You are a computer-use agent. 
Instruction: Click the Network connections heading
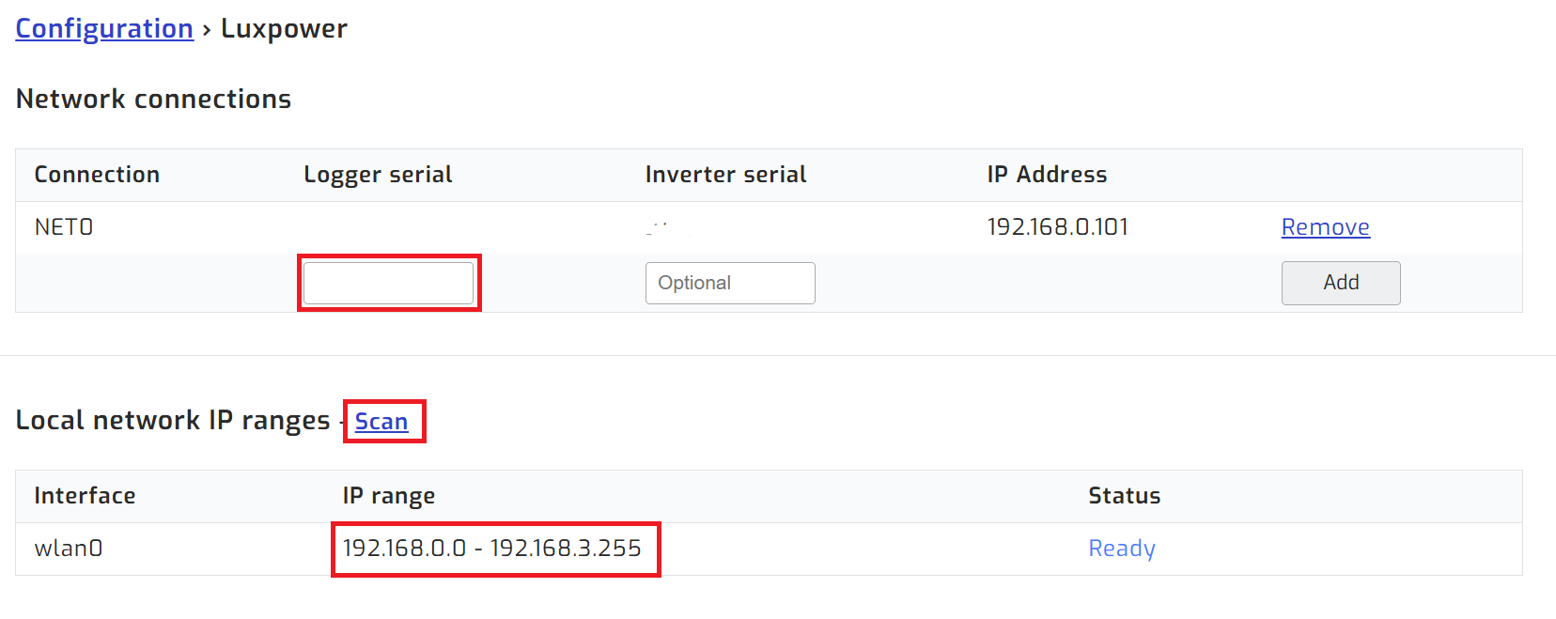tap(154, 99)
